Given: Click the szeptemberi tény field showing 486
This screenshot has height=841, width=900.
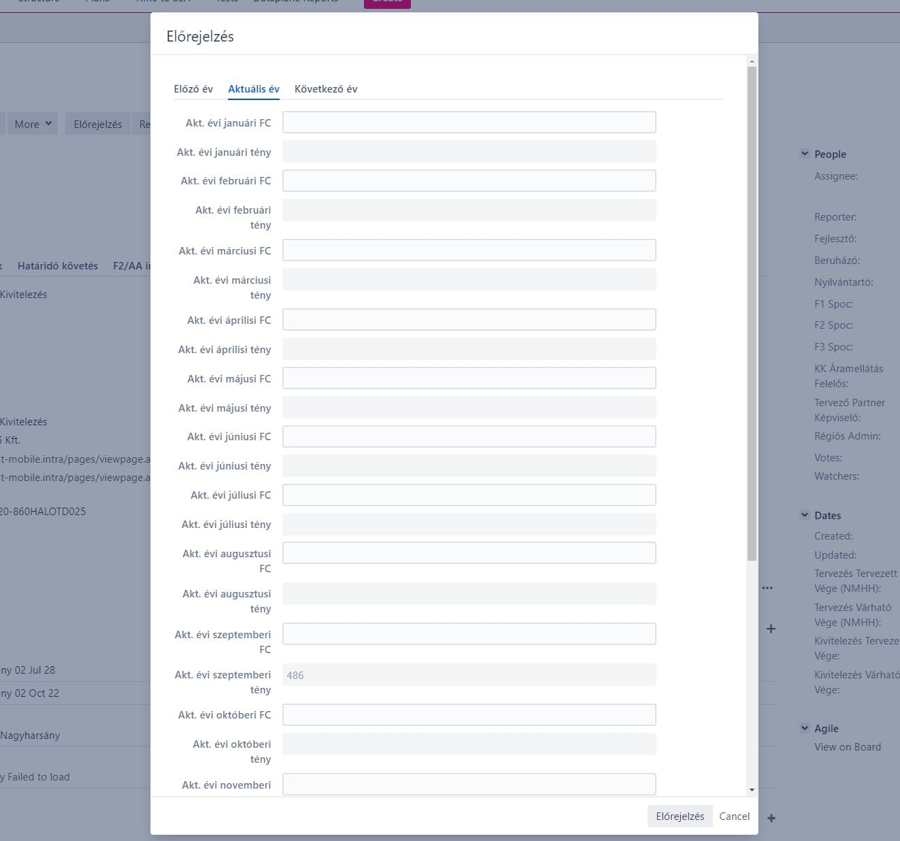Looking at the screenshot, I should [x=469, y=675].
